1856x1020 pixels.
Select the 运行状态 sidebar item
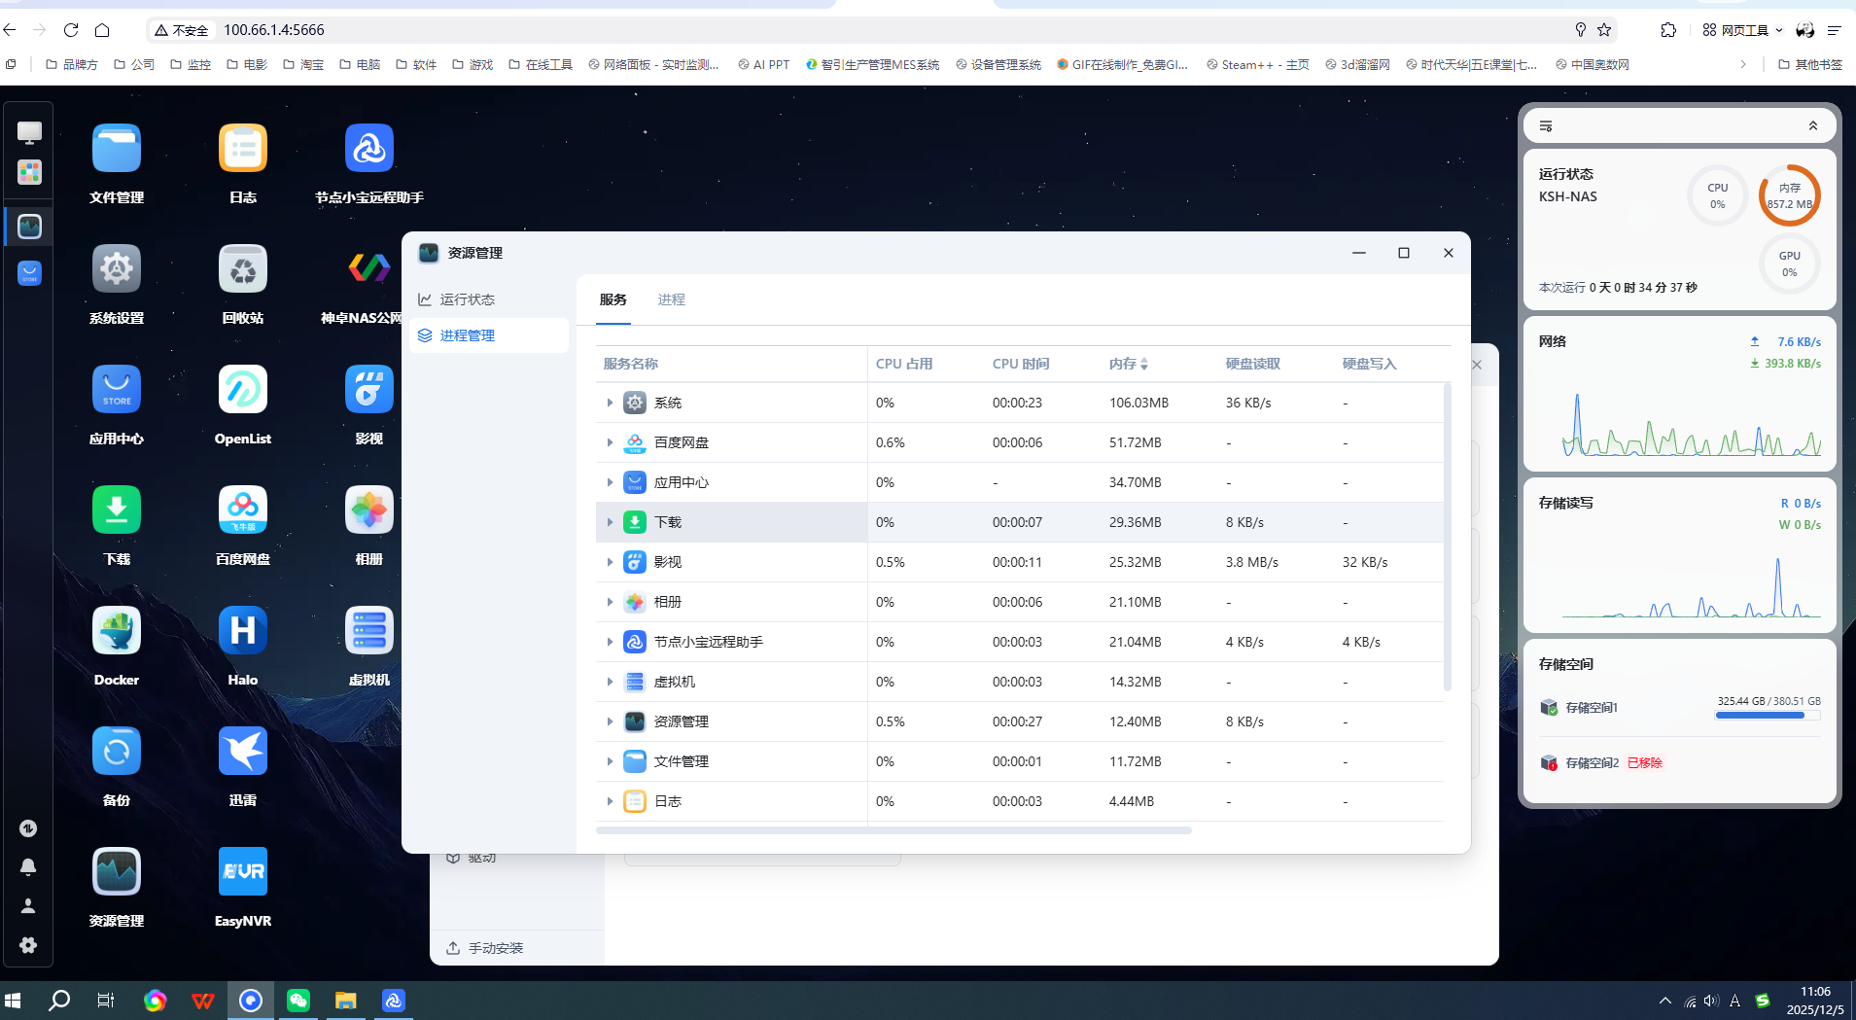click(x=467, y=299)
